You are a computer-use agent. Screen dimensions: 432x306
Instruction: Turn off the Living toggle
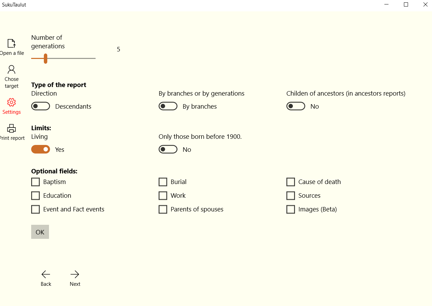point(41,149)
